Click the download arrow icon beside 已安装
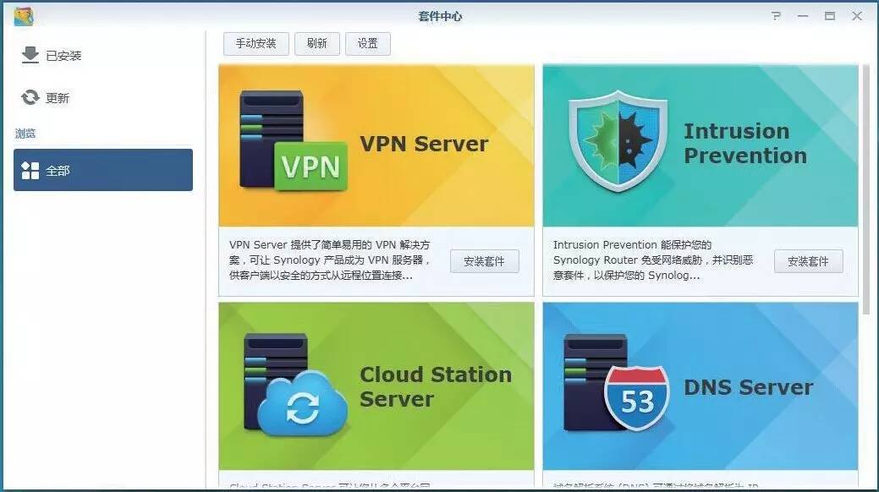This screenshot has height=492, width=879. (x=30, y=55)
